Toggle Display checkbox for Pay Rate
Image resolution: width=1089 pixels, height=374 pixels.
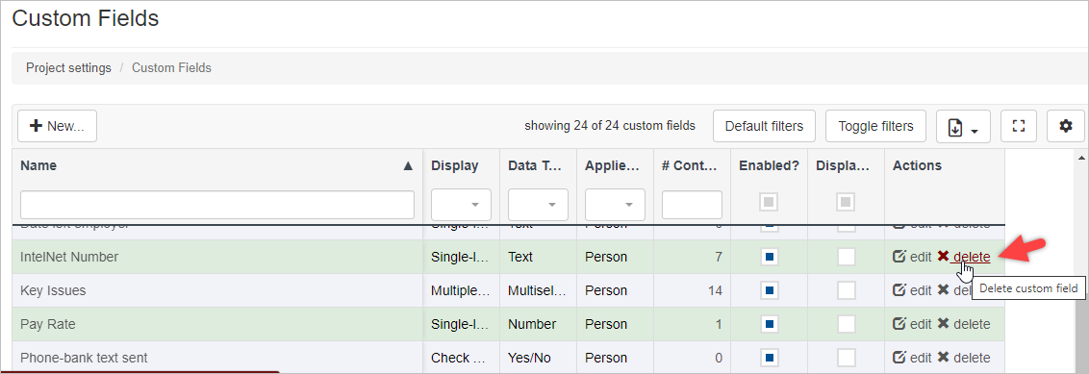click(x=846, y=324)
